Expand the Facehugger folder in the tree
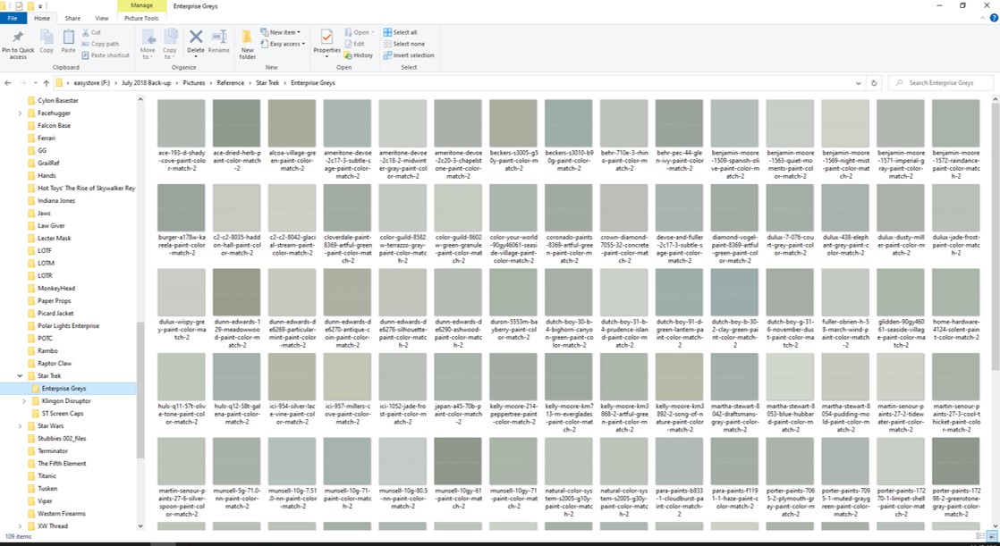This screenshot has width=1000, height=546. (21, 113)
